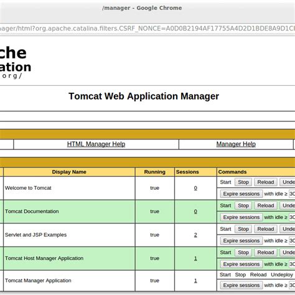This screenshot has height=295, width=295.
Task: Stop the Welcome to Tomcat application
Action: point(243,182)
